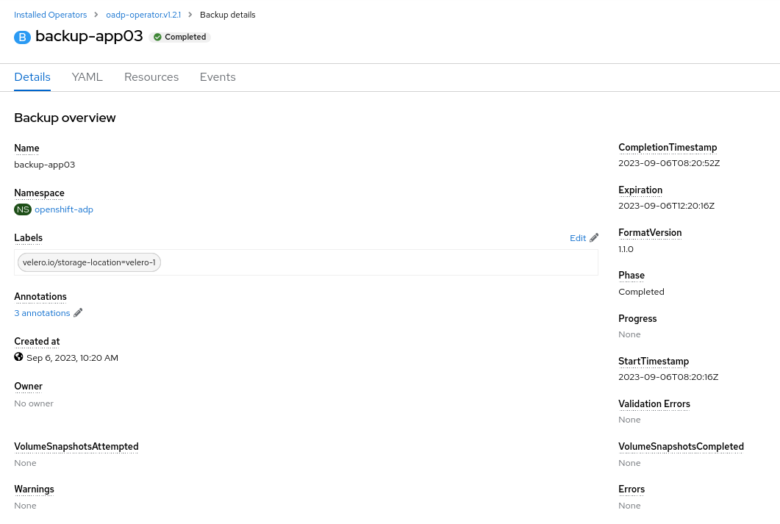Open the openshift-adp namespace link
The height and width of the screenshot is (524, 780).
click(x=64, y=209)
